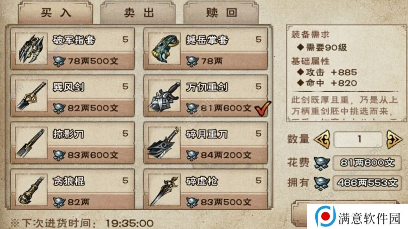The height and width of the screenshot is (229, 408).
Task: Tap the quantity field showing 1
Action: point(358,139)
